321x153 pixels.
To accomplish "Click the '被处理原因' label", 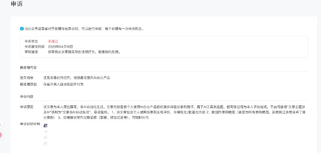I will pos(28,84).
